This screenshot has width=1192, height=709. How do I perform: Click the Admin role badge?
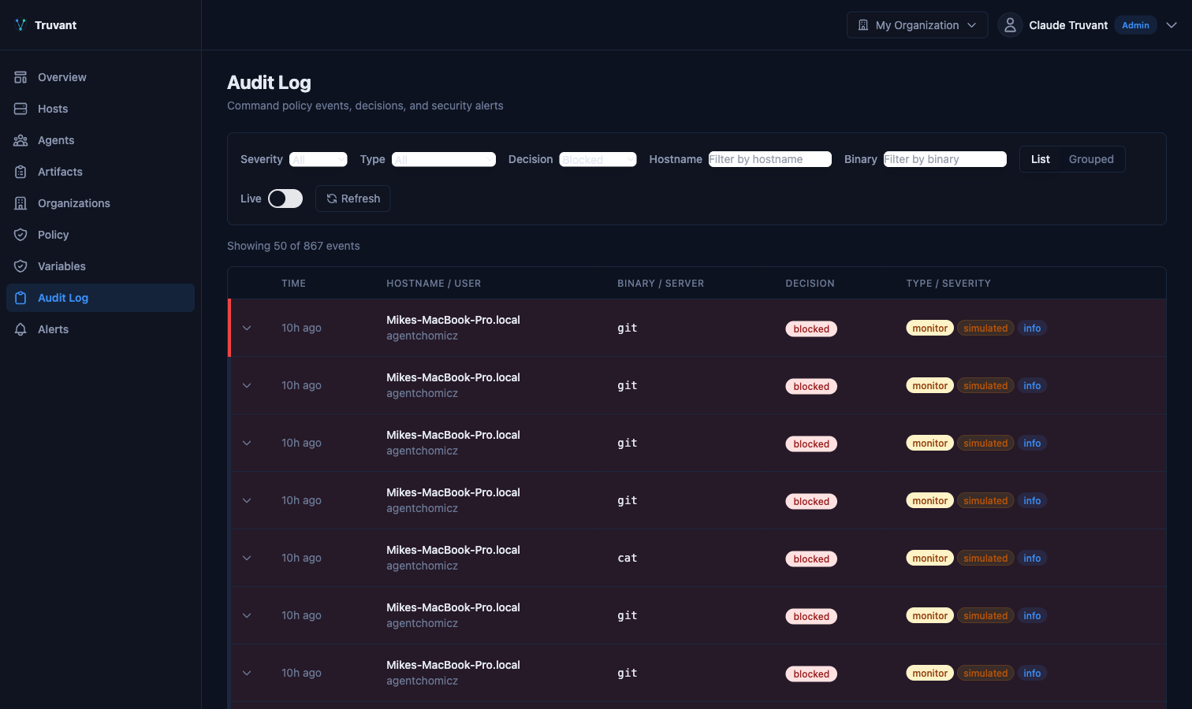[x=1135, y=24]
